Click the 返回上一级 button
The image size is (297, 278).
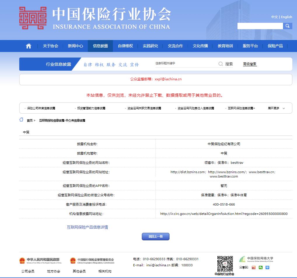point(156,237)
